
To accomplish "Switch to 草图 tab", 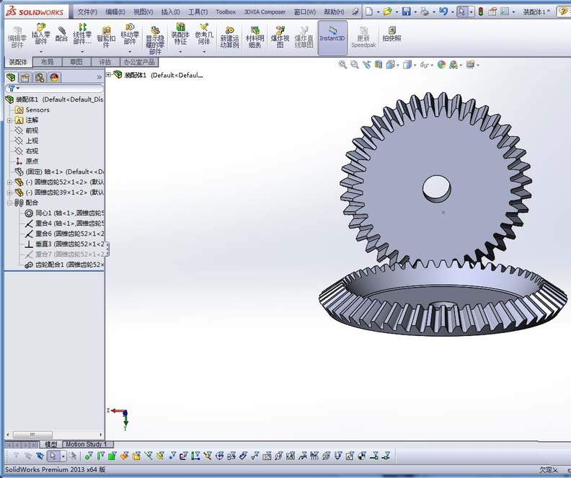I will [x=76, y=62].
